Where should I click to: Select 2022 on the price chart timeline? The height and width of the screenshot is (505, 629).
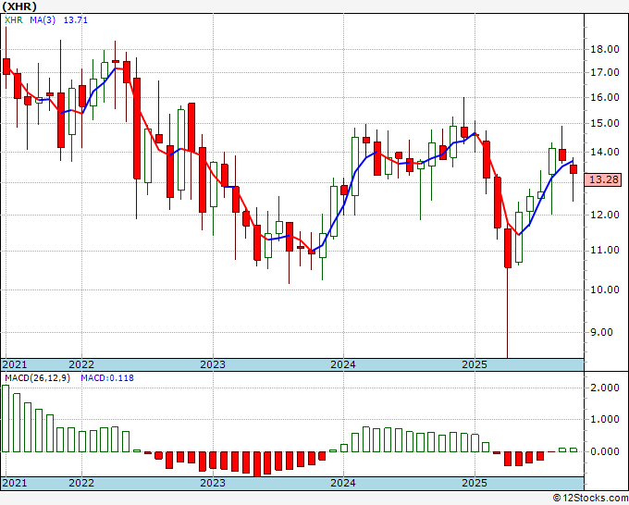[81, 364]
